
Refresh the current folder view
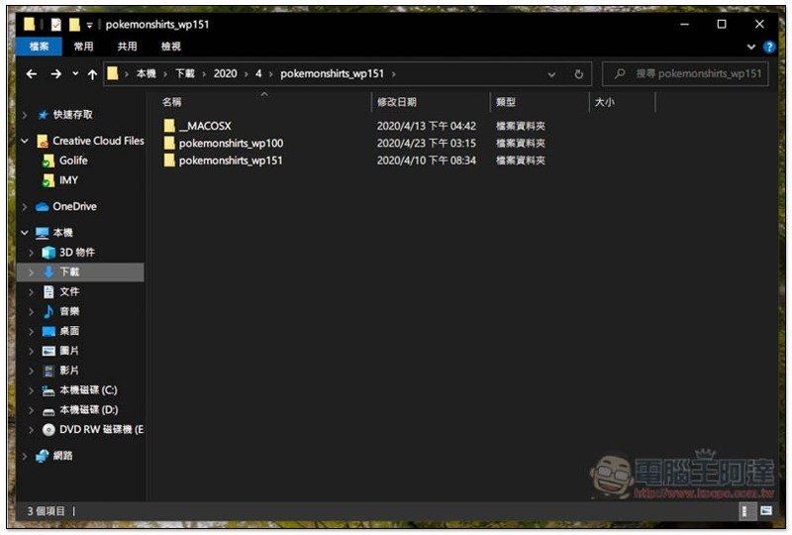[x=579, y=74]
